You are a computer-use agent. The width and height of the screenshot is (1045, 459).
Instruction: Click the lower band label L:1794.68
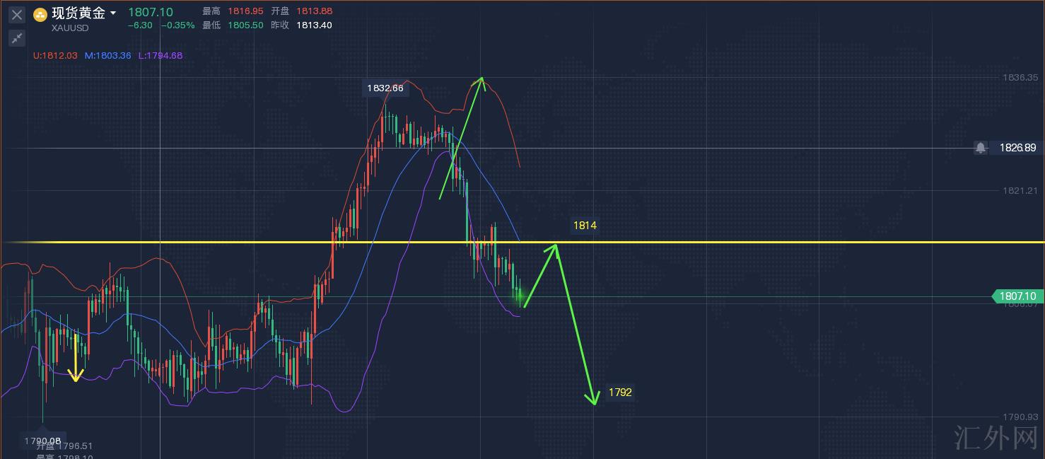(160, 55)
